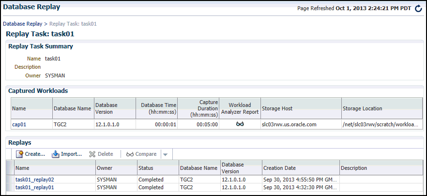Click the Description column header in Replays

[354, 168]
